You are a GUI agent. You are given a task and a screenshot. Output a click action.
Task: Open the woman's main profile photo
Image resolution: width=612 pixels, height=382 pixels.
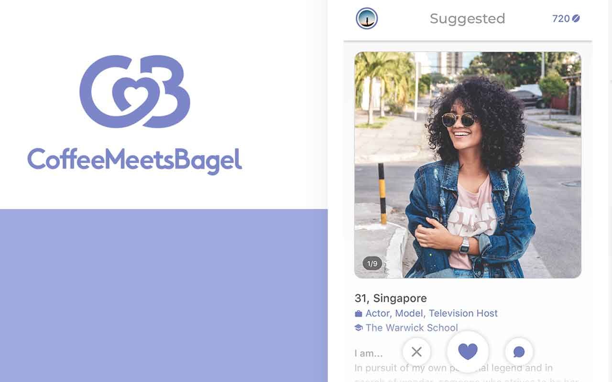(x=468, y=165)
